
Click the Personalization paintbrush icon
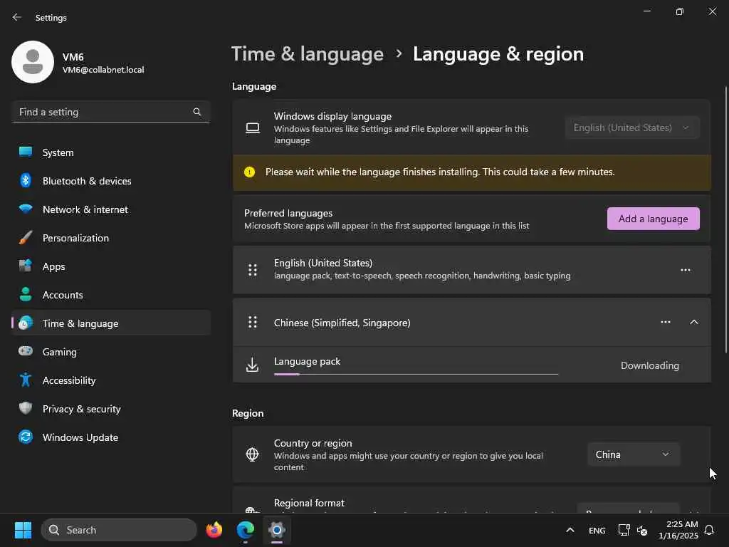coord(26,238)
